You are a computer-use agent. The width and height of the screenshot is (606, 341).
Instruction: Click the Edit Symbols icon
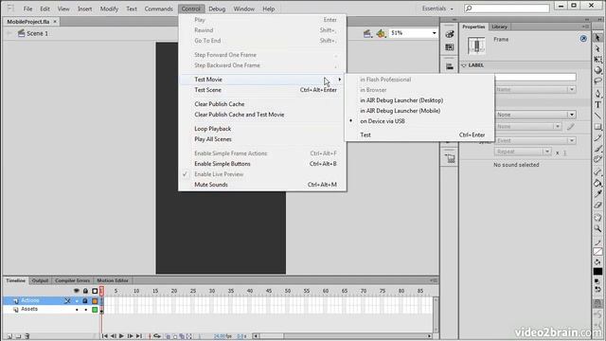pos(381,34)
